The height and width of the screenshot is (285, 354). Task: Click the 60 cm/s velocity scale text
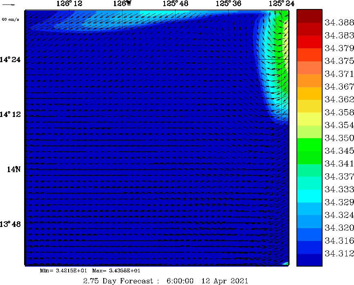click(x=10, y=20)
